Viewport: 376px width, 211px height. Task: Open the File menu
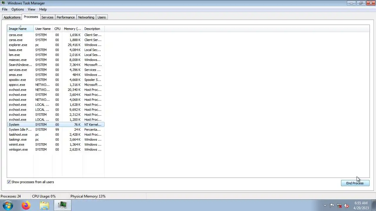coord(5,9)
